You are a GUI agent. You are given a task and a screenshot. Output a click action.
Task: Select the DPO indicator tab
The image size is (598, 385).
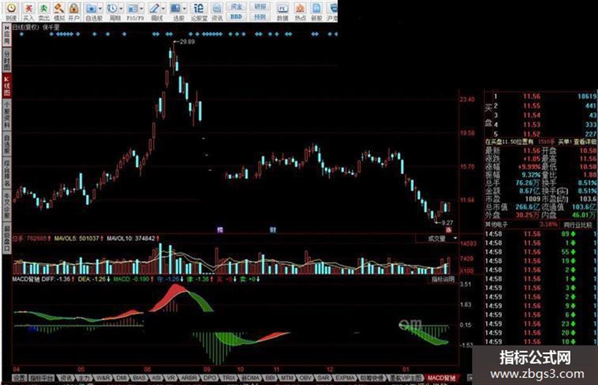[209, 378]
